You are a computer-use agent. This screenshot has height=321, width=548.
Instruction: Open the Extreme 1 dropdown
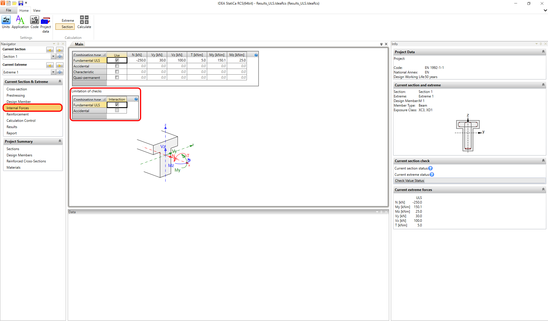click(53, 72)
